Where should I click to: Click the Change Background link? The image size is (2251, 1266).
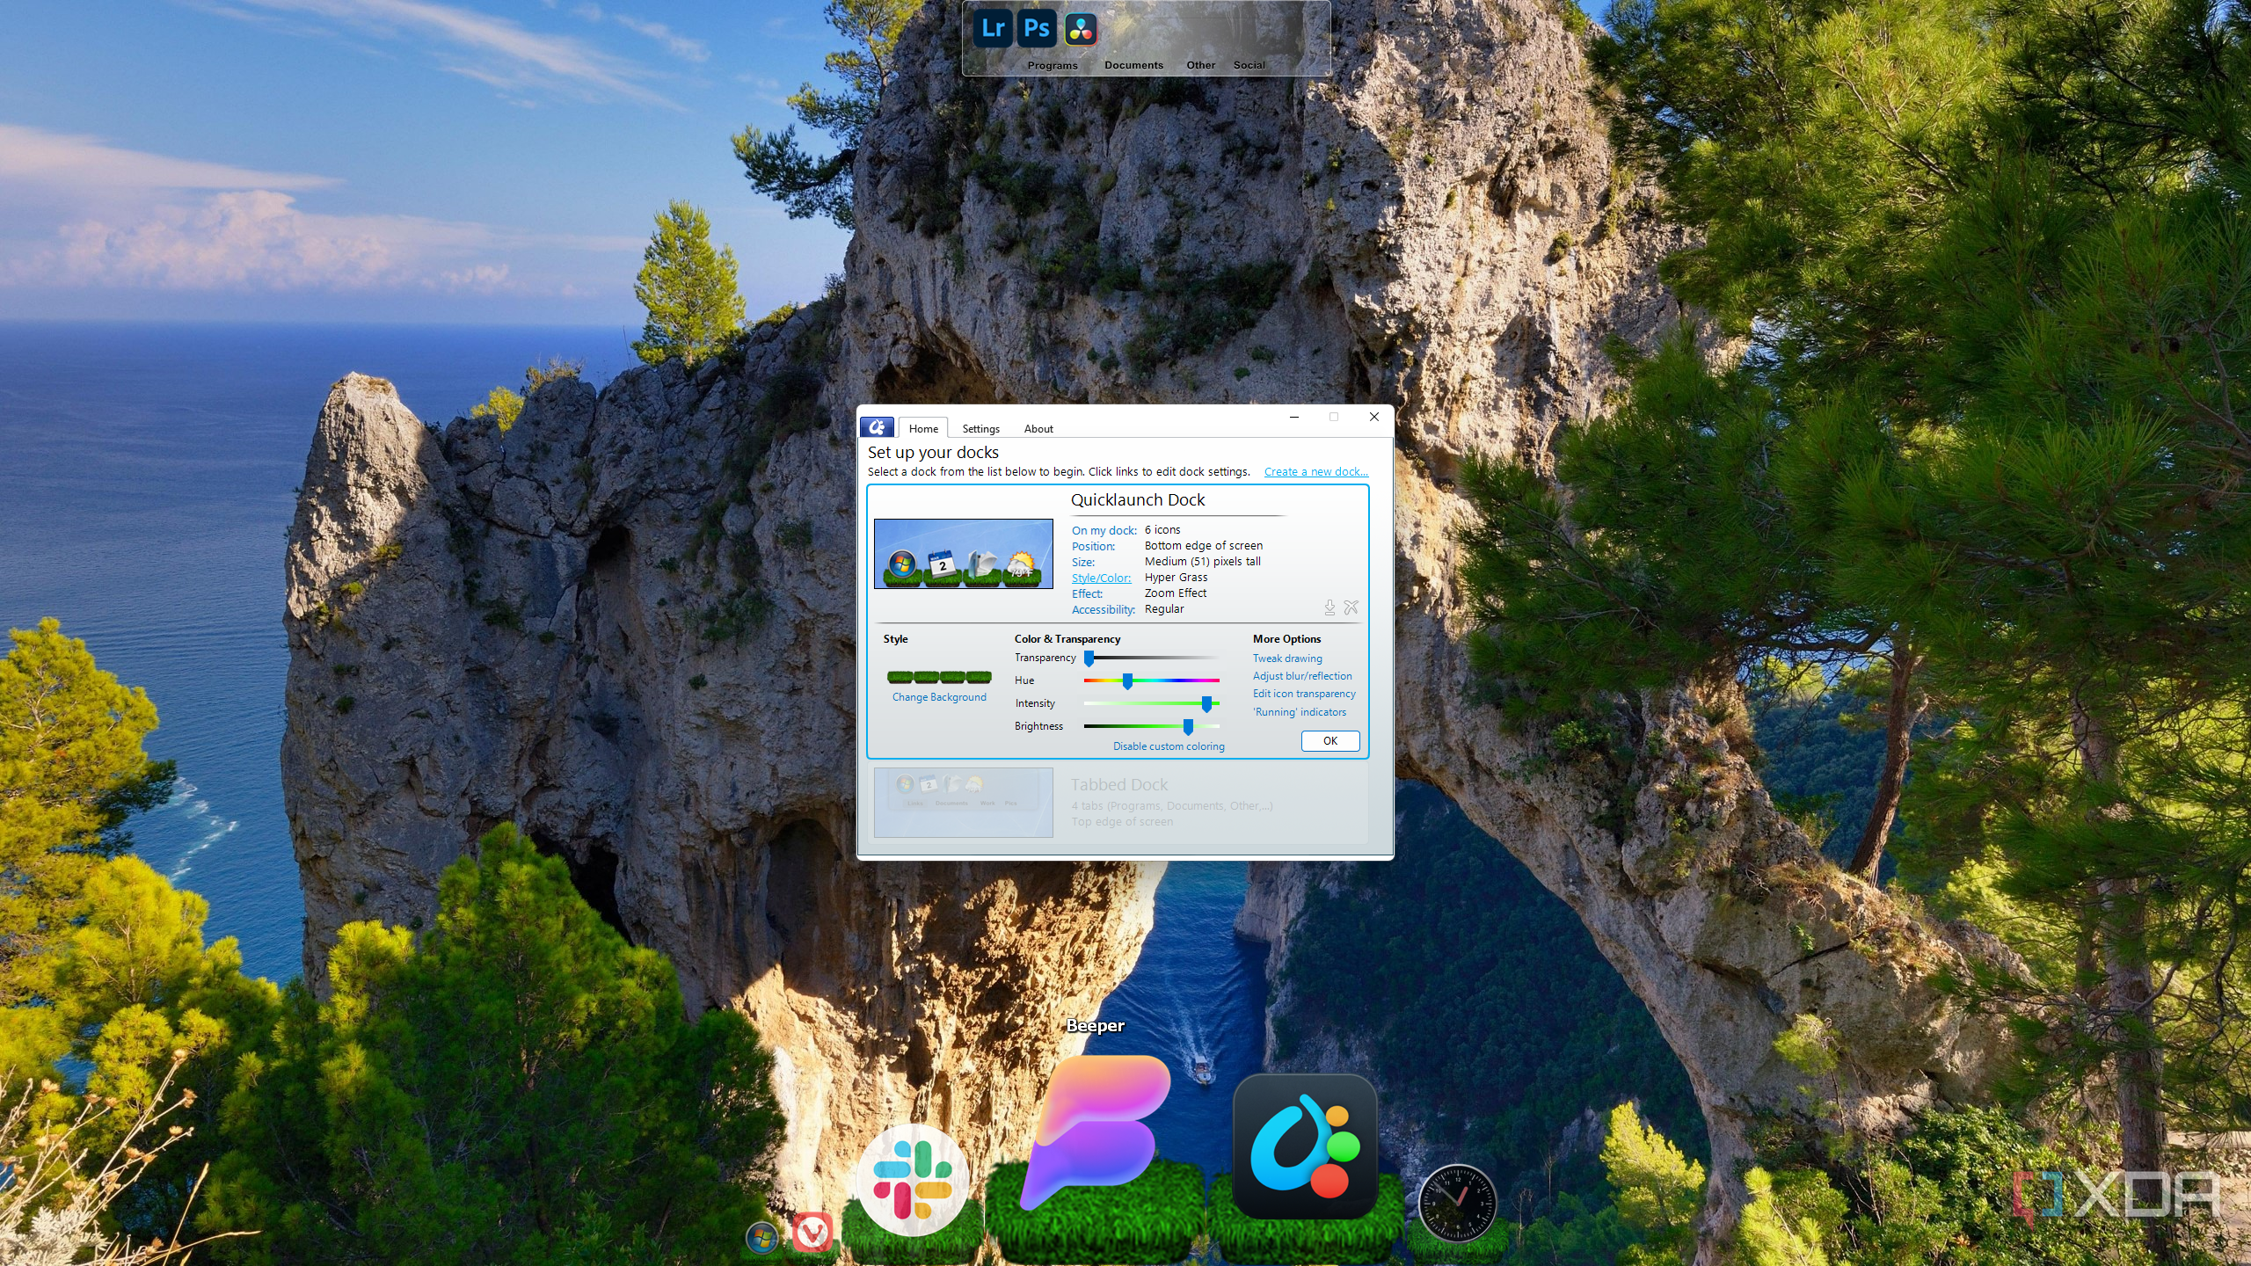[939, 697]
